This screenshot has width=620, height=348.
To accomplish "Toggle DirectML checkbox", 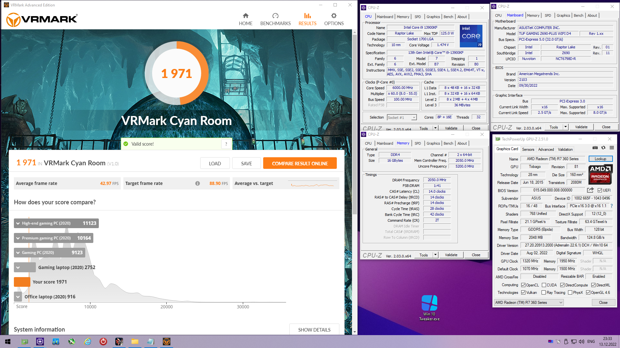I will coord(593,285).
